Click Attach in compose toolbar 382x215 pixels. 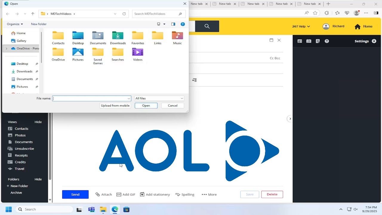pos(104,194)
